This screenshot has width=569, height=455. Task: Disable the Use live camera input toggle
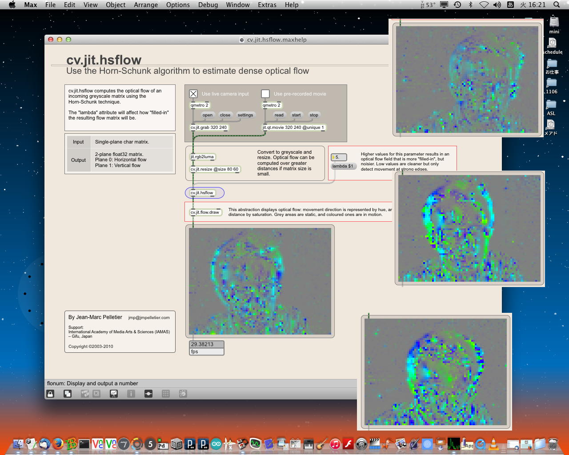[193, 94]
